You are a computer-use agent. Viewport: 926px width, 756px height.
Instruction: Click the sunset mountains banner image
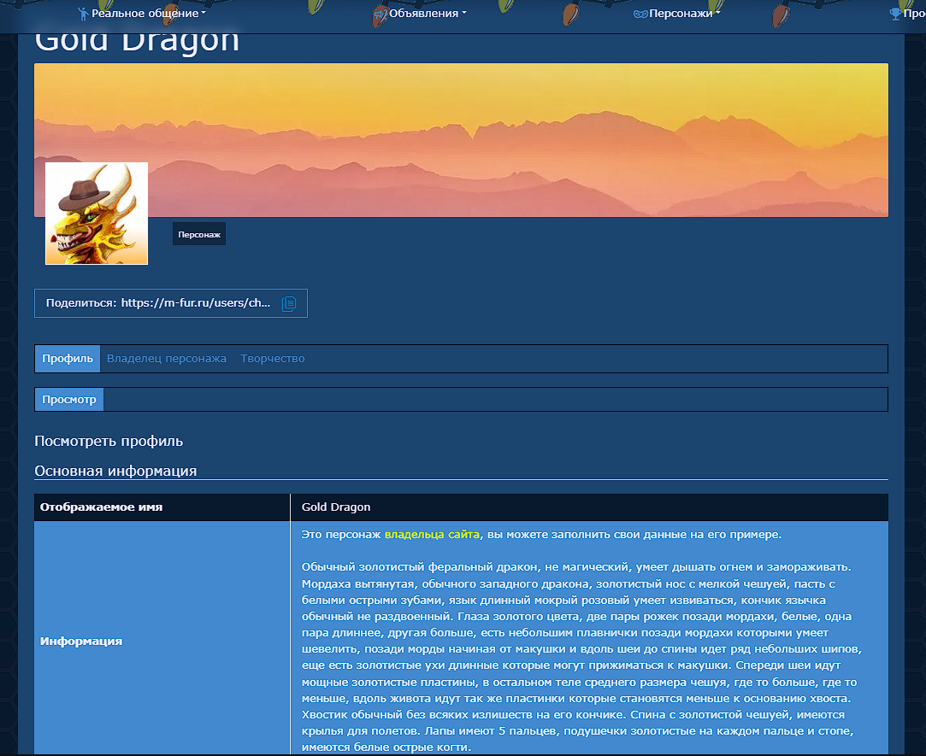pos(461,140)
